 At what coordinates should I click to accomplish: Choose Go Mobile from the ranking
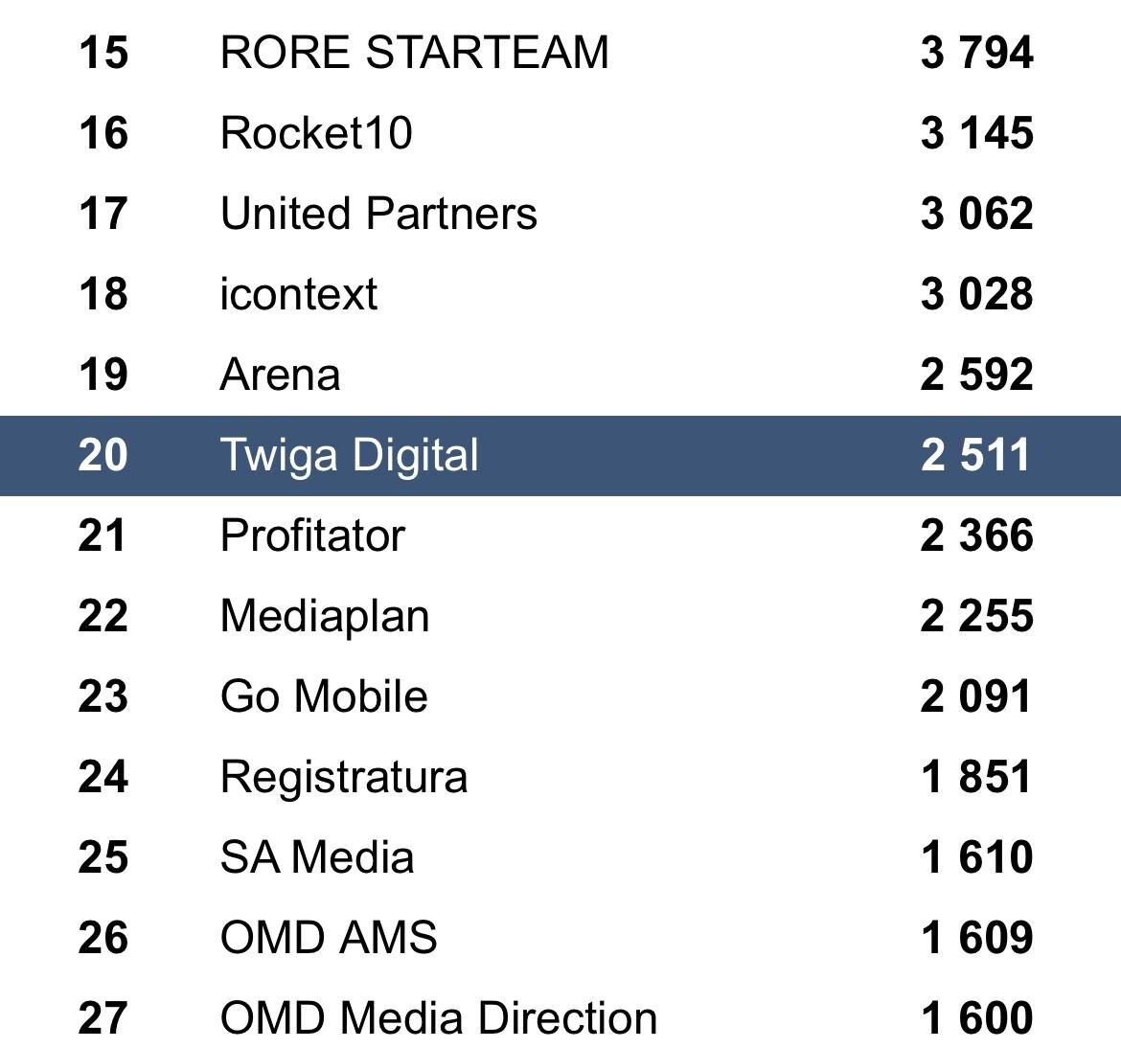tap(324, 695)
